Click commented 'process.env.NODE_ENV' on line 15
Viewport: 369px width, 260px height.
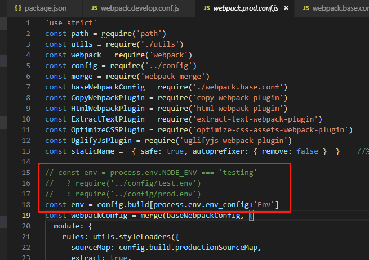click(153, 173)
